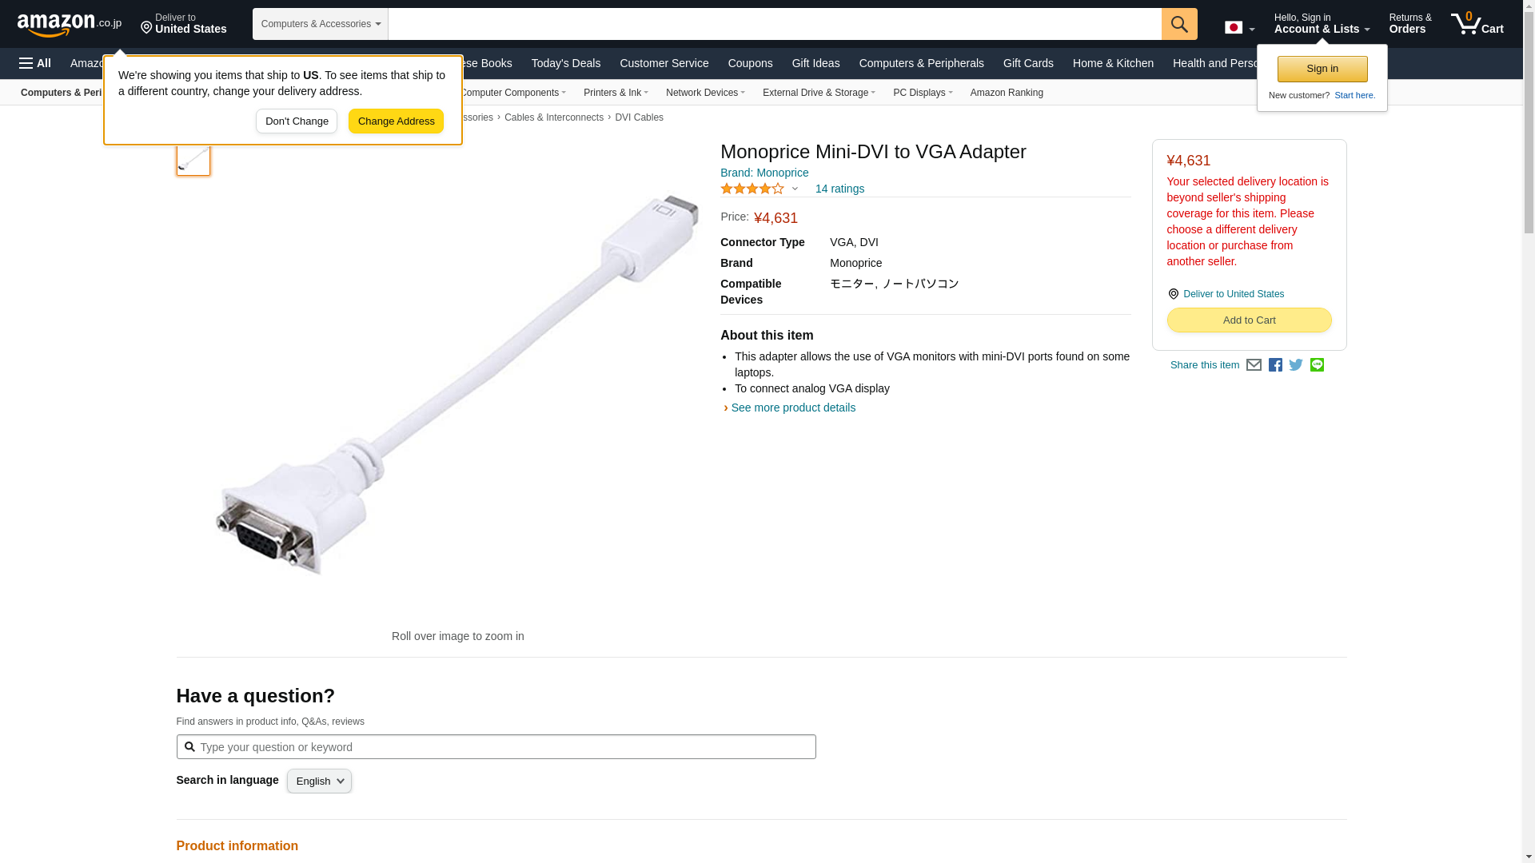
Task: Open the shopping cart
Action: point(1477,24)
